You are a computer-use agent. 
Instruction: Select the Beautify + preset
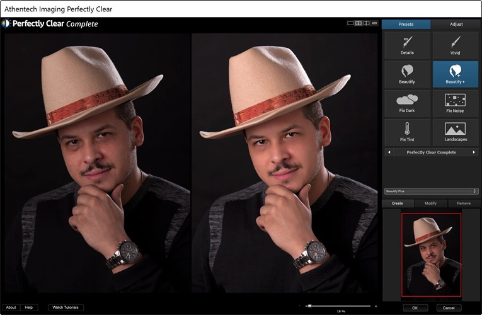(455, 74)
